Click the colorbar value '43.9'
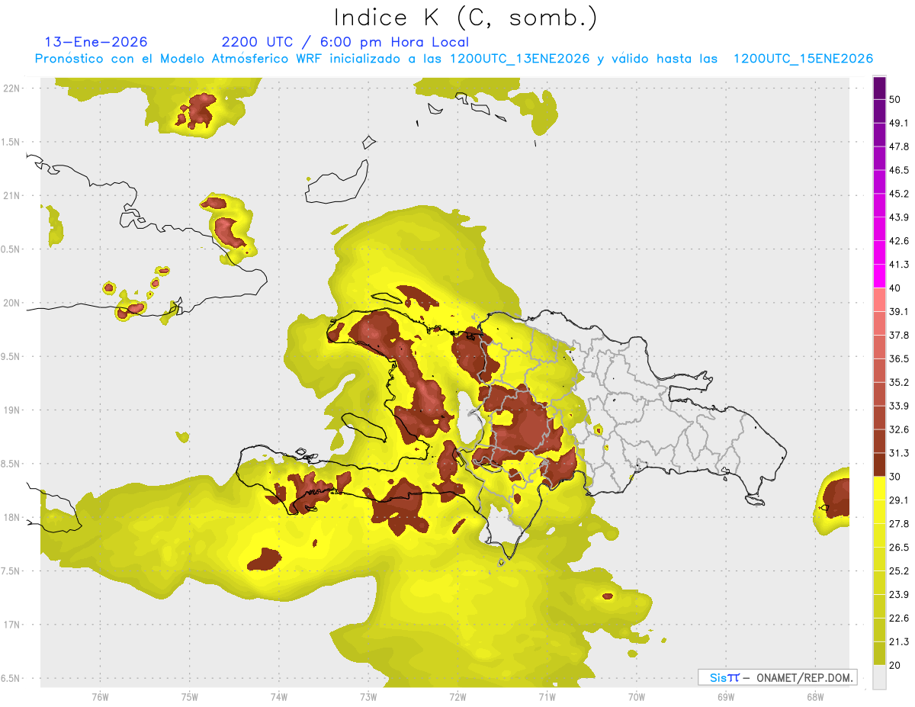 click(899, 217)
